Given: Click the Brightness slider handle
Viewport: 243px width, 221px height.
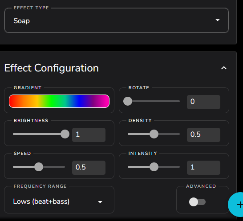Looking at the screenshot, I should tap(65, 134).
